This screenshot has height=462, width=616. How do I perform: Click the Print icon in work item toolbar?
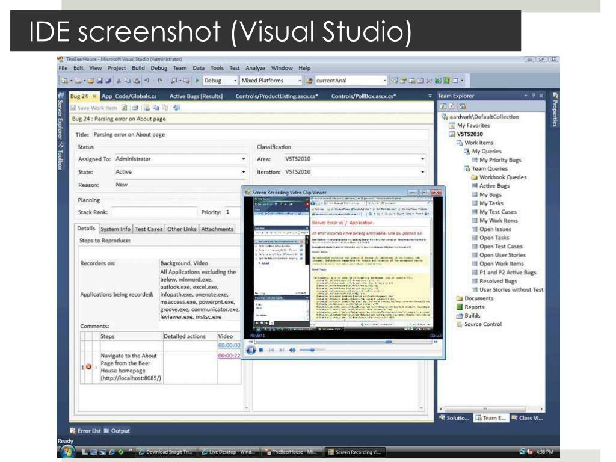click(x=135, y=108)
